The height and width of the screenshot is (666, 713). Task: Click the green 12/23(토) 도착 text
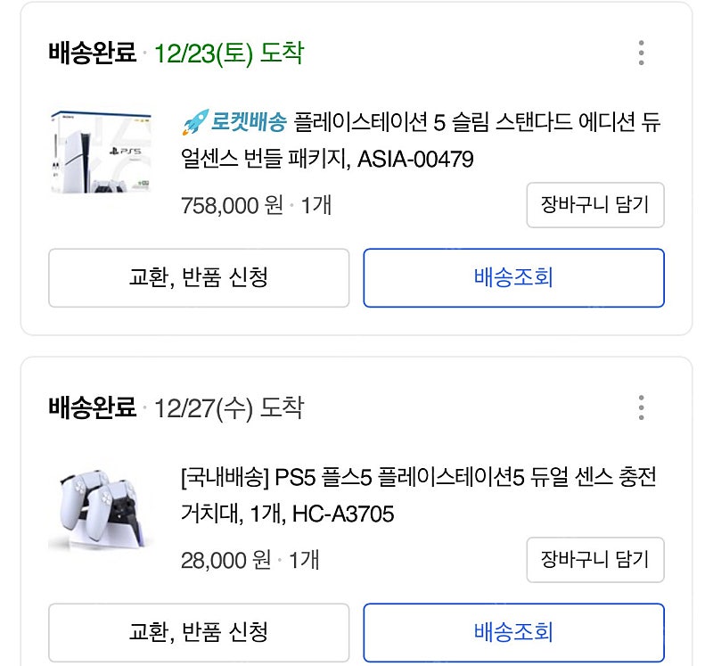[x=229, y=53]
